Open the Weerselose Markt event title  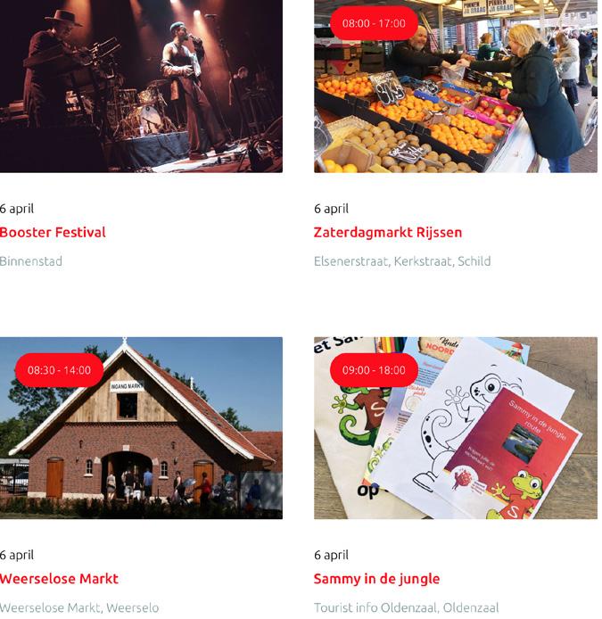point(59,579)
